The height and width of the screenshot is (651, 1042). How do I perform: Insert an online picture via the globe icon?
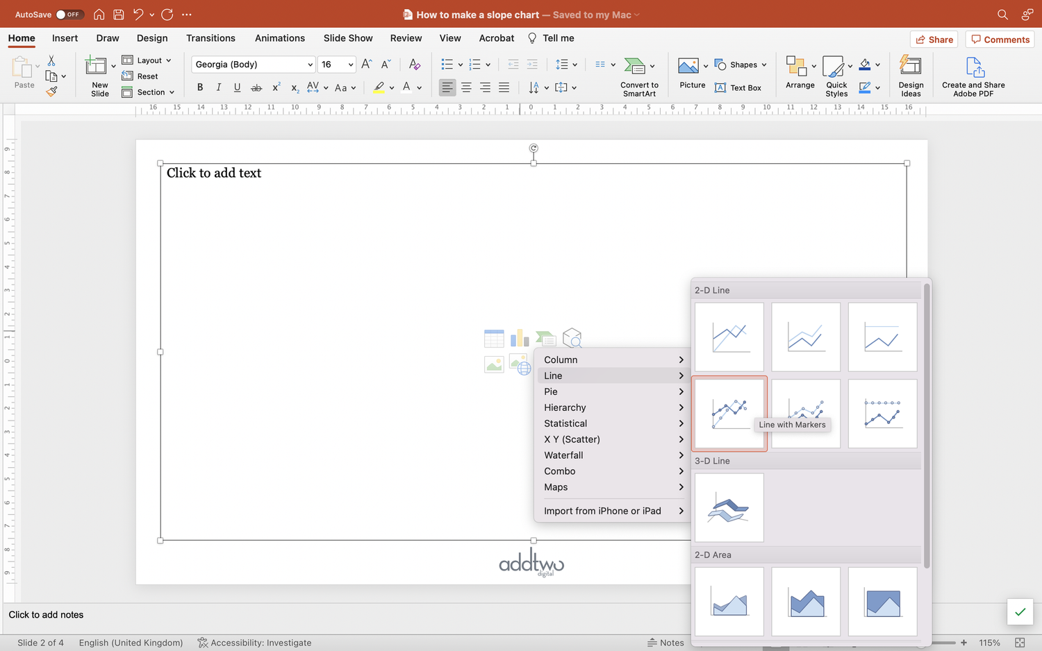pos(520,364)
